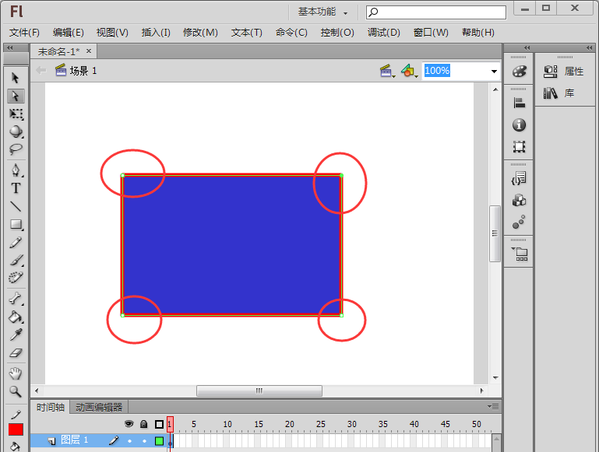The image size is (599, 452).
Task: Open the 窗口(W) menu
Action: point(431,33)
